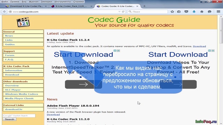Click the search magnifier icon
The height and width of the screenshot is (125, 223).
(x=130, y=11)
